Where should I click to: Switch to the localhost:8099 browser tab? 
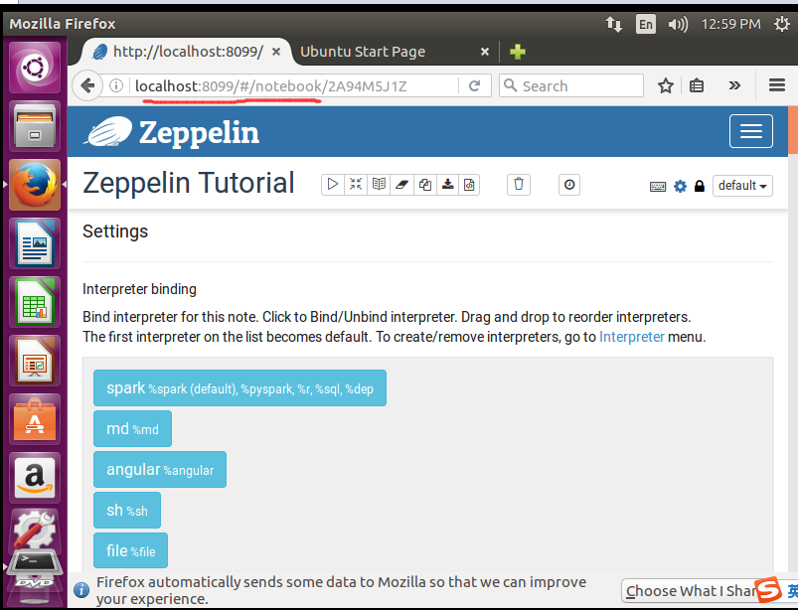(186, 52)
